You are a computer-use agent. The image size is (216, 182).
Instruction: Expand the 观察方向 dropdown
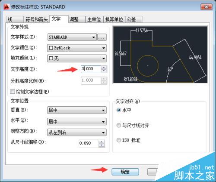[77, 133]
